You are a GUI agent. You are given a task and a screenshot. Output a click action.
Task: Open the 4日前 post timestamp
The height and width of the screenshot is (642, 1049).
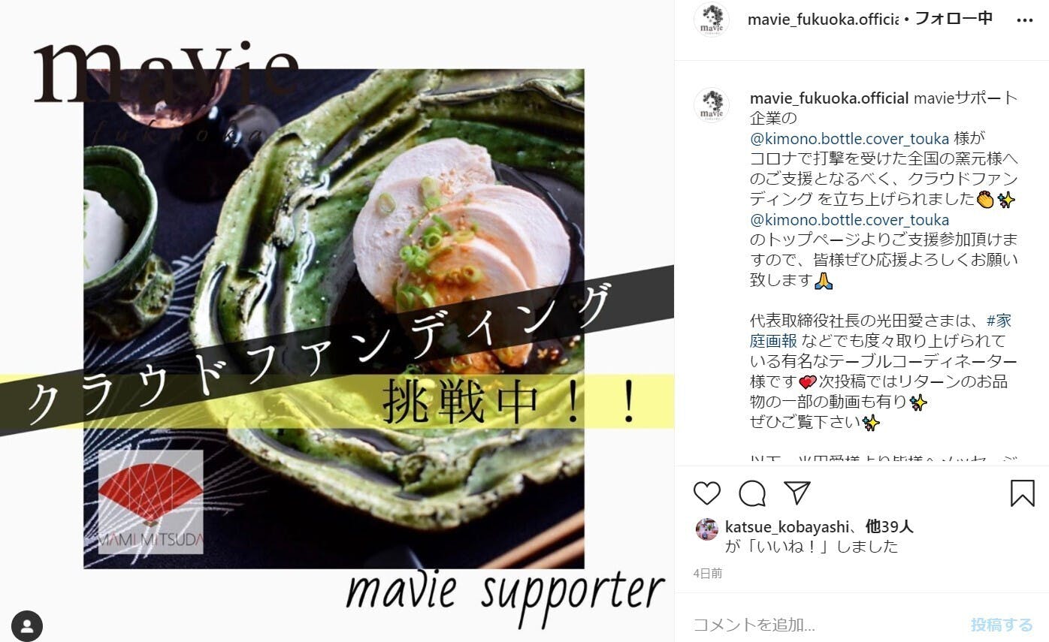tap(708, 573)
